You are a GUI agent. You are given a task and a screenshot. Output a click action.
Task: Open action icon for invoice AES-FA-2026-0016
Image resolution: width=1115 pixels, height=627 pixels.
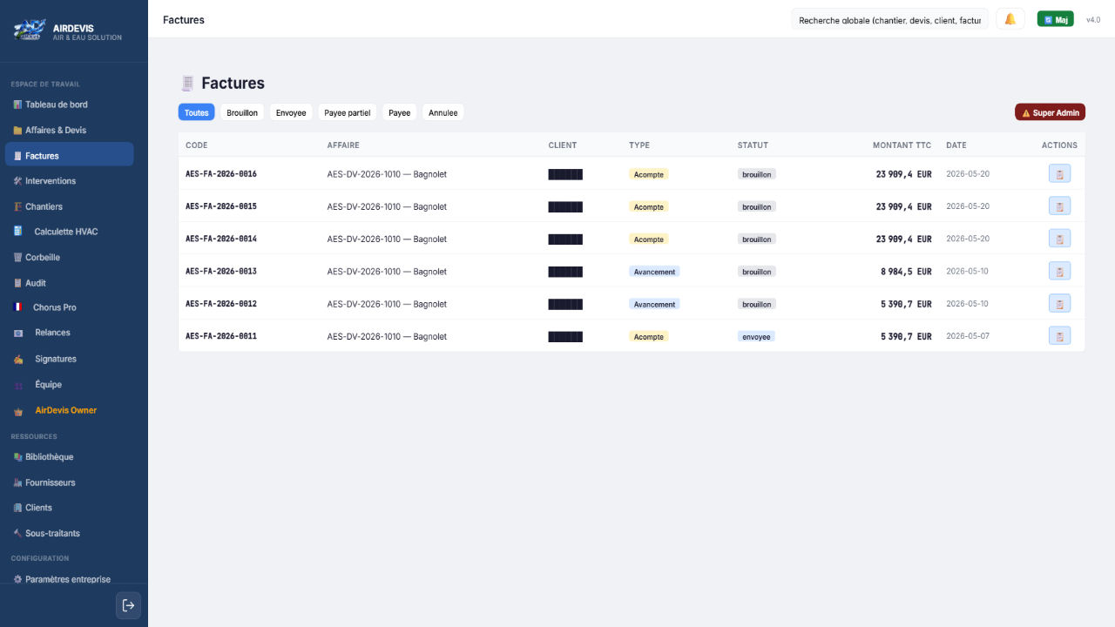[1059, 174]
